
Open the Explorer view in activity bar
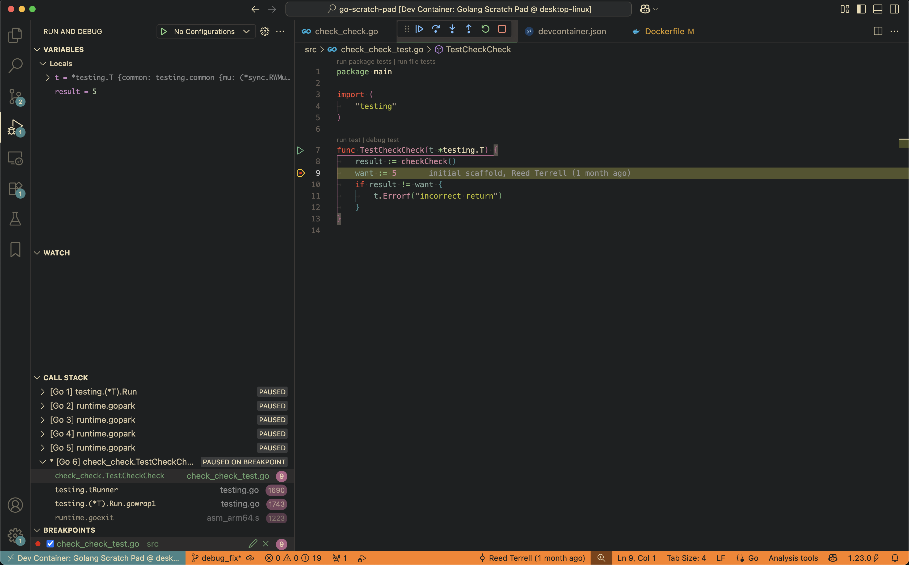(15, 35)
